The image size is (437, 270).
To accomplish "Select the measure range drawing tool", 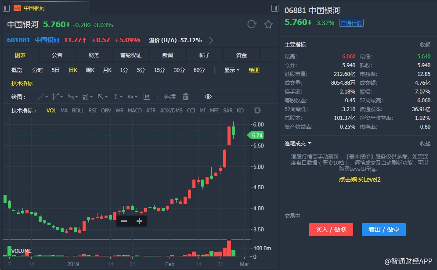I will click(116, 97).
